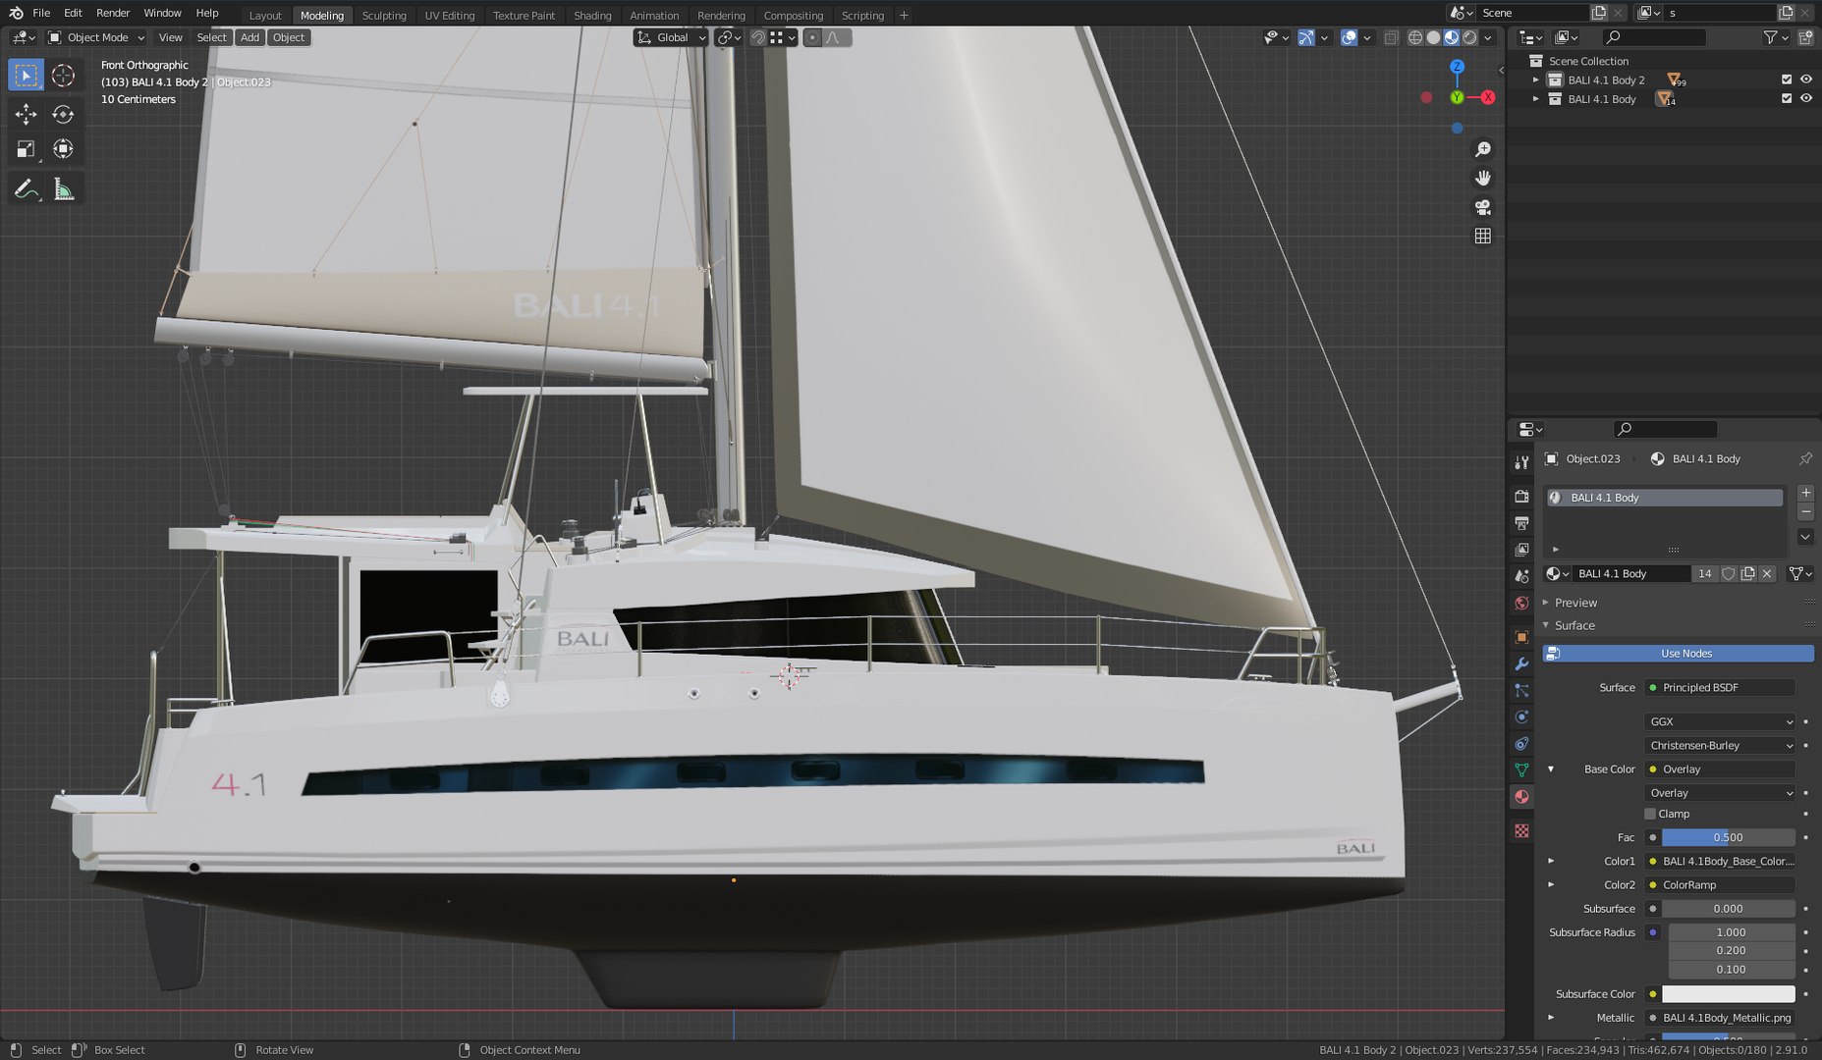
Task: Expand BALI 4.1 Body collection
Action: 1535,99
